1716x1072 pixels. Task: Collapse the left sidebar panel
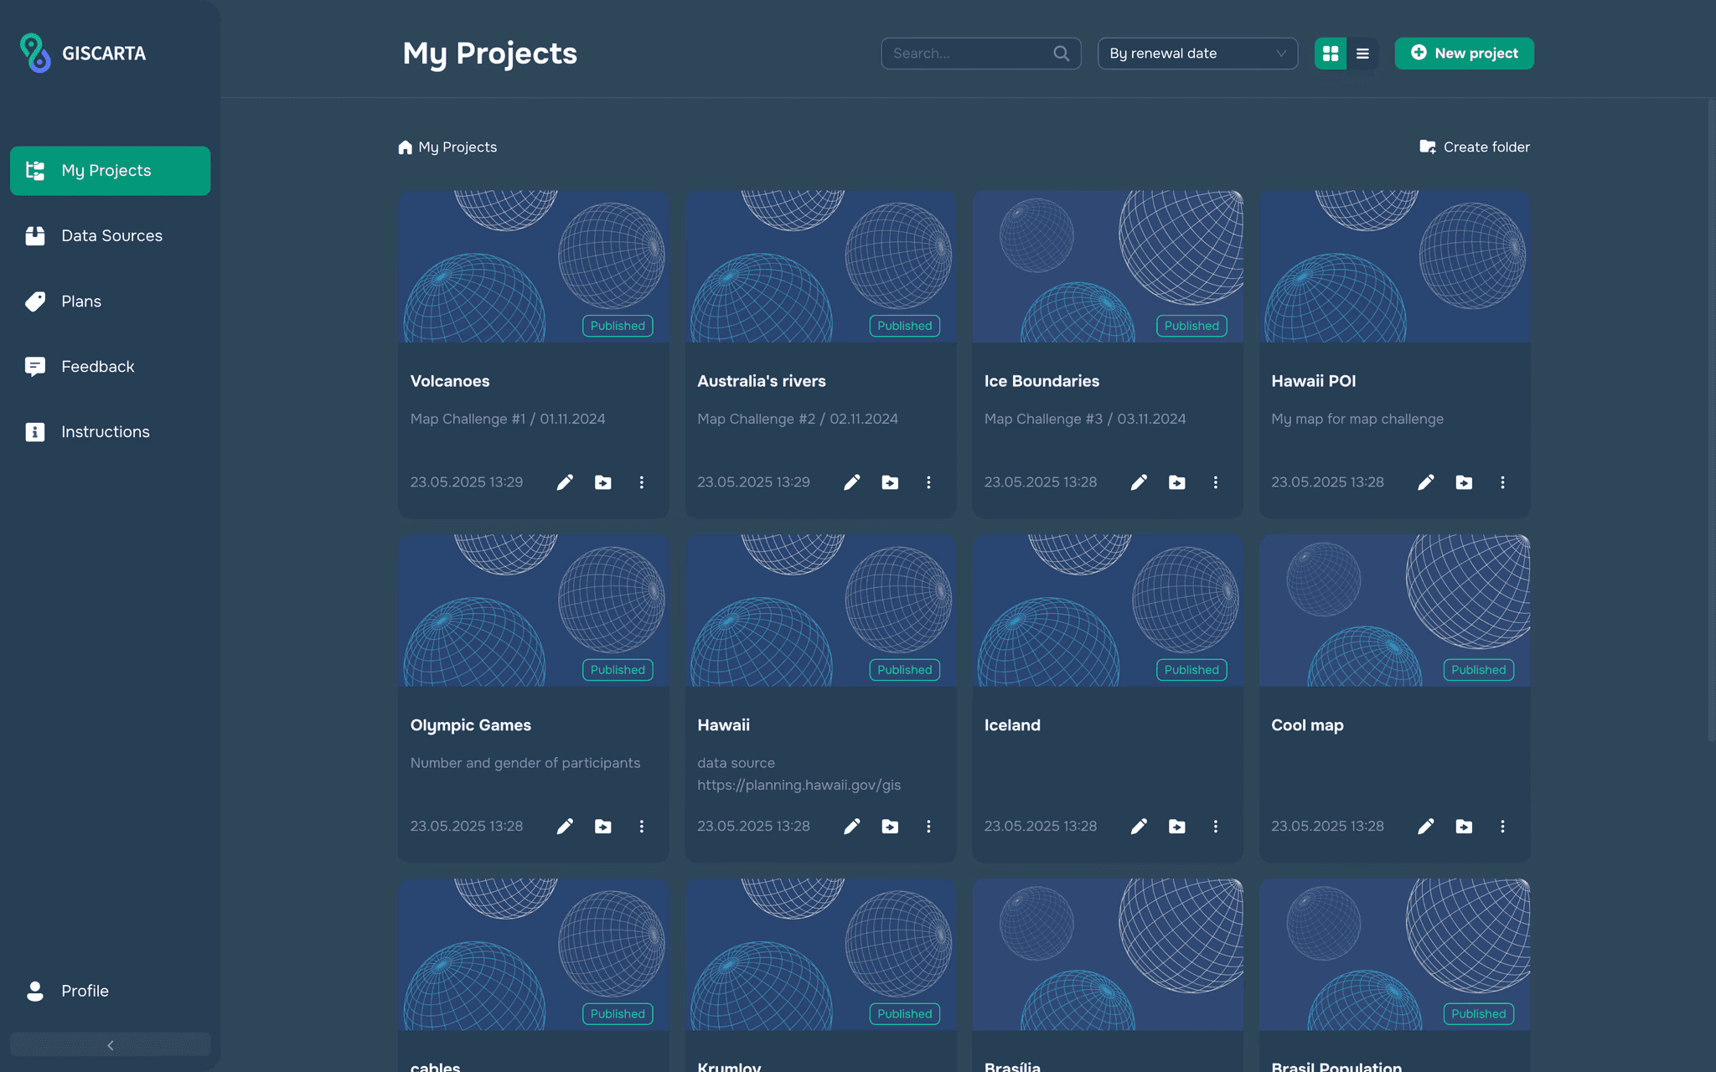(x=110, y=1044)
